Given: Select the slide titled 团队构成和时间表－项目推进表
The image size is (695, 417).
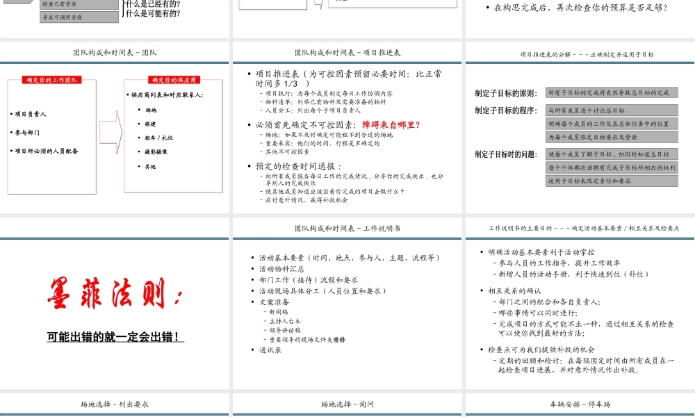Looking at the screenshot, I should pos(347,128).
